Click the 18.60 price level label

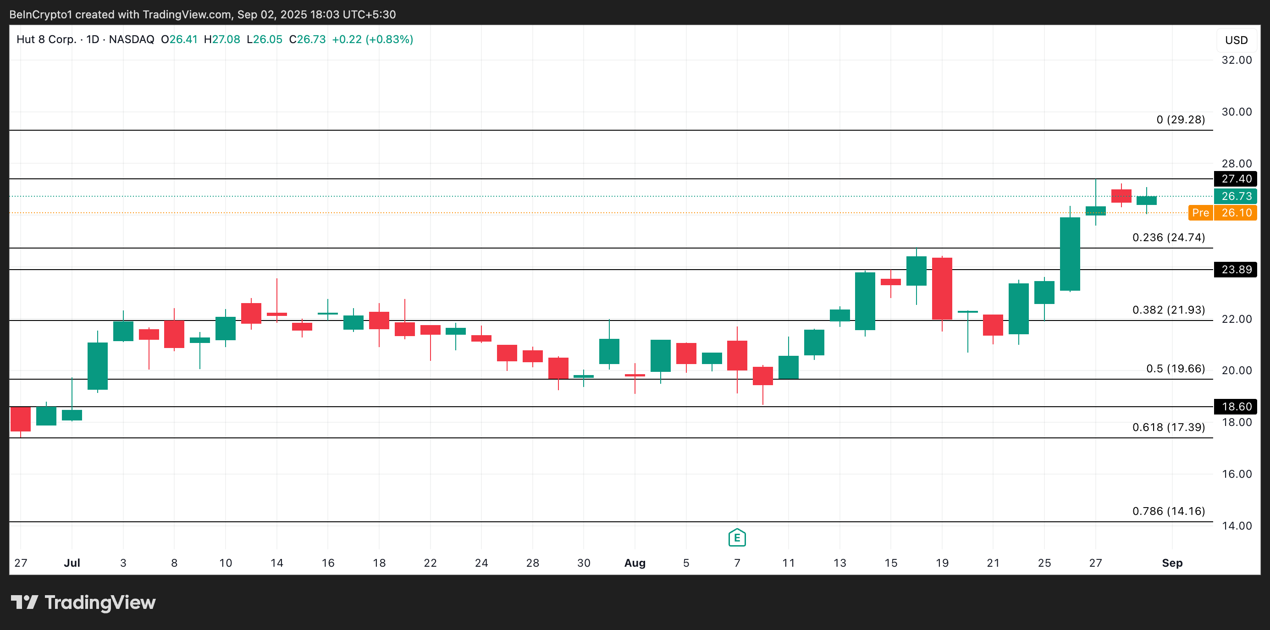pyautogui.click(x=1236, y=407)
